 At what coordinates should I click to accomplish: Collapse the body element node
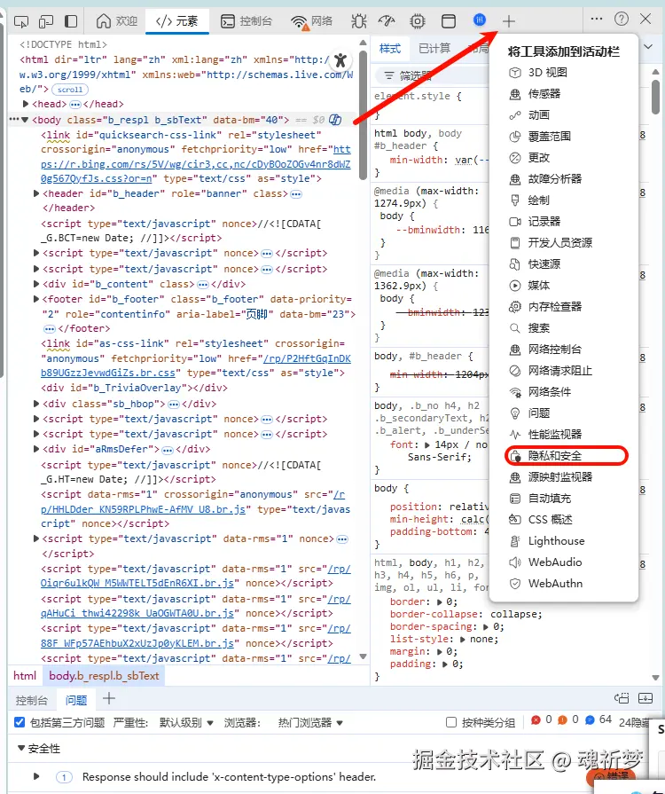click(x=24, y=120)
